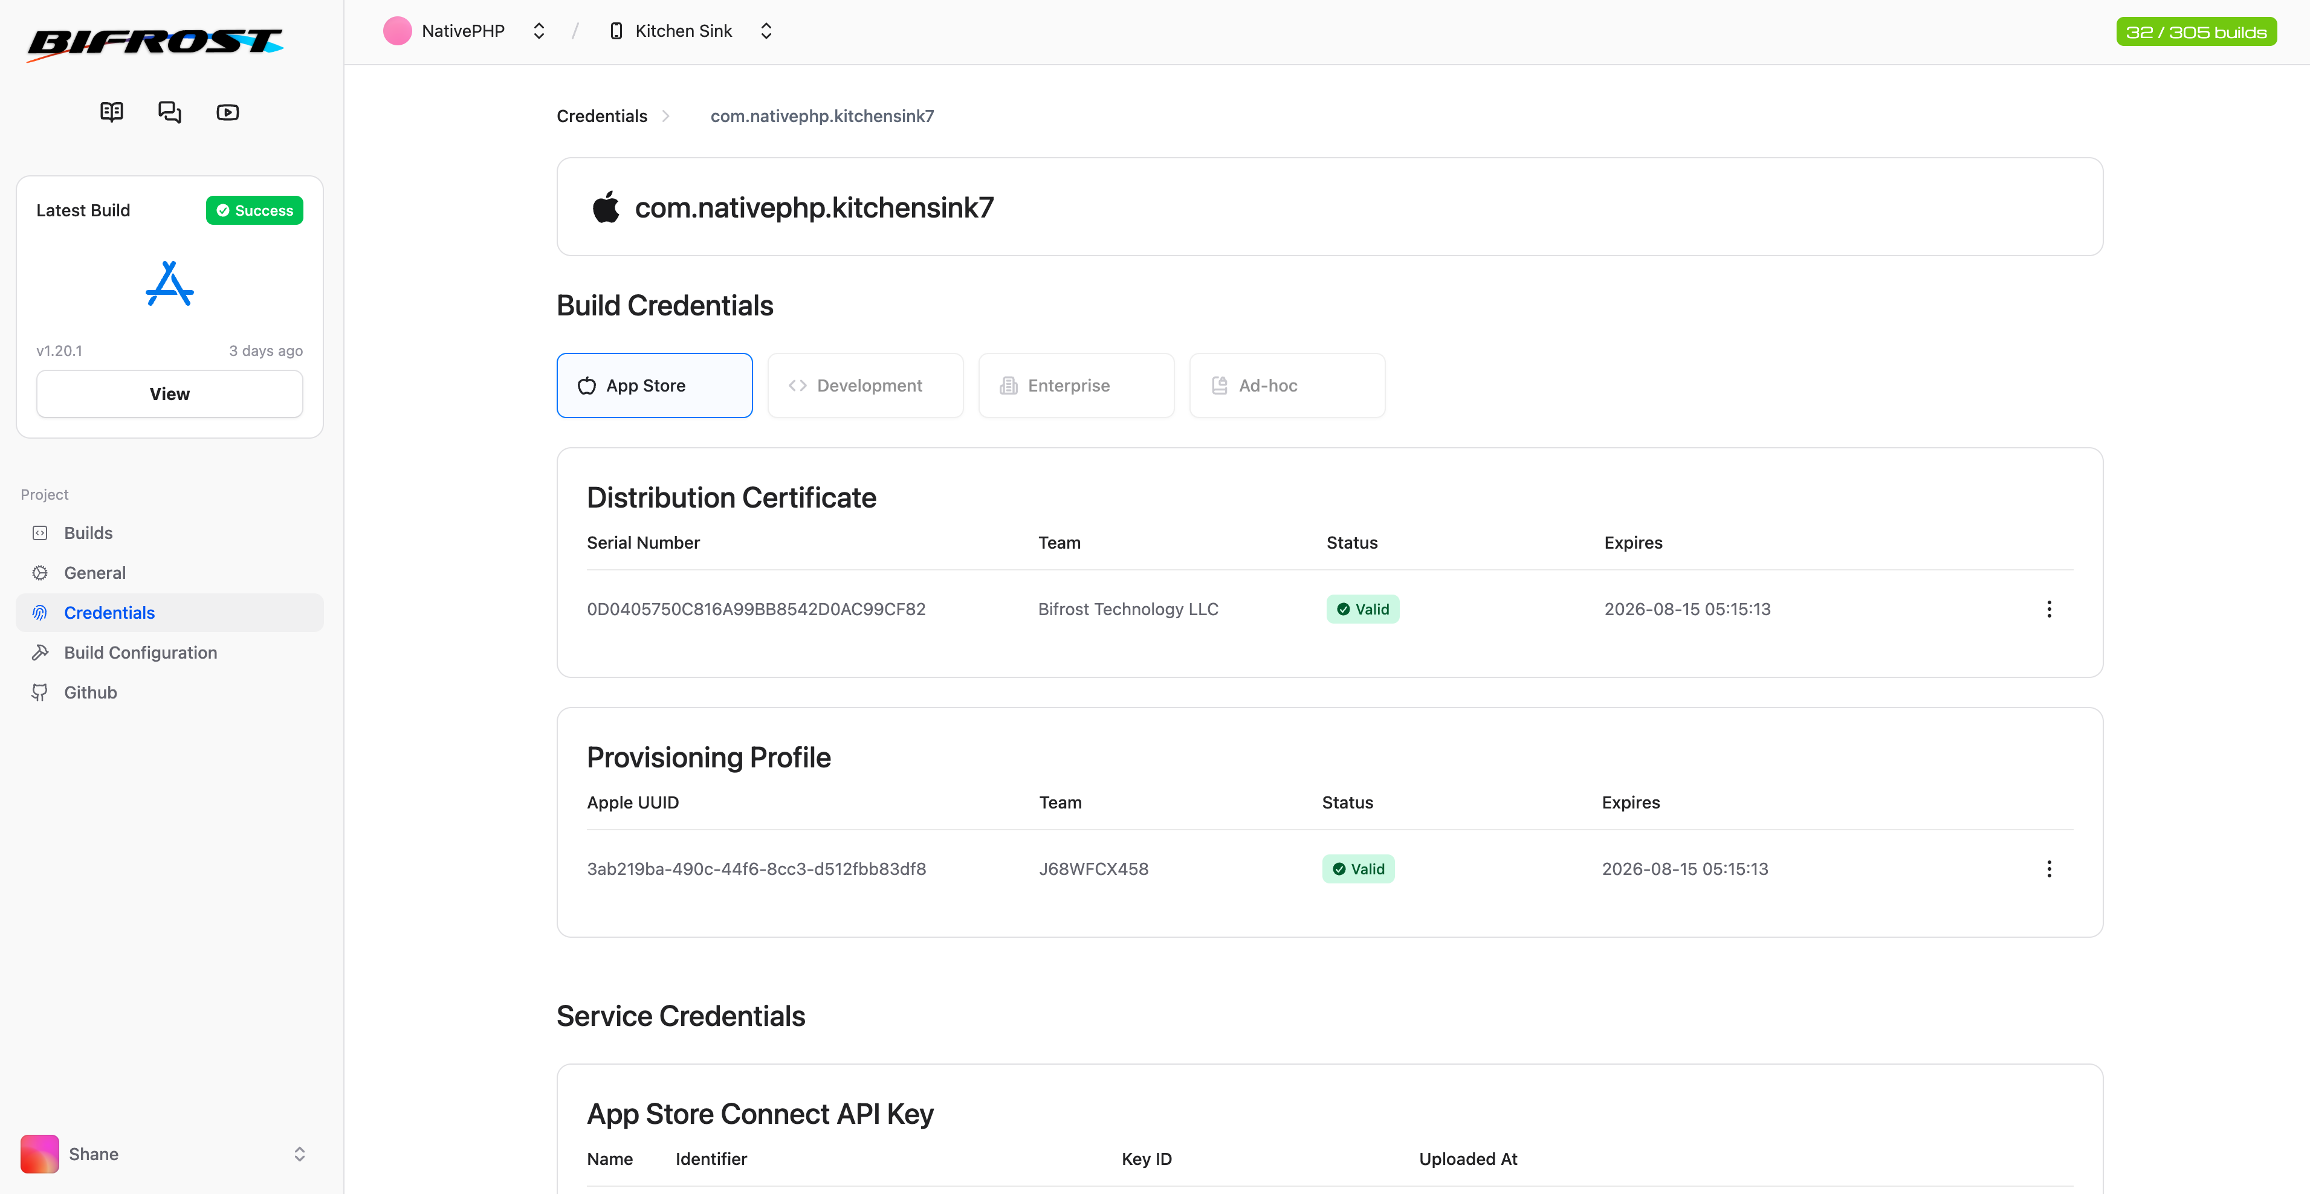Image resolution: width=2310 pixels, height=1194 pixels.
Task: Open the documentation icon in the sidebar
Action: click(x=111, y=111)
